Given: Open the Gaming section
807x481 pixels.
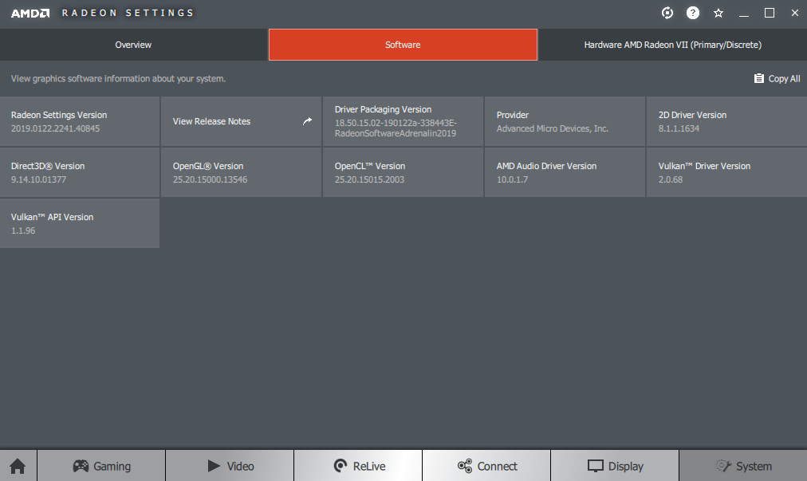Looking at the screenshot, I should [x=101, y=466].
